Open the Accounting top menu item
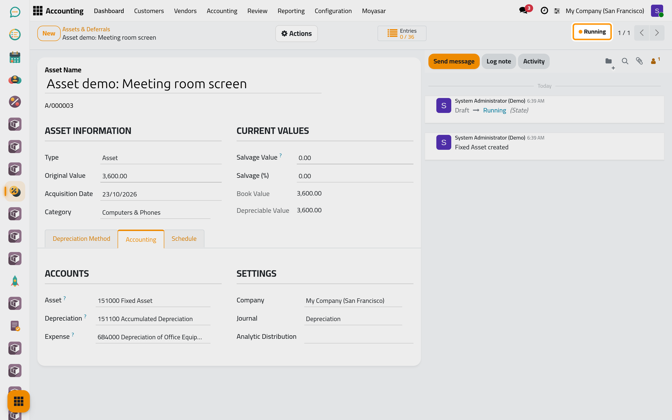The width and height of the screenshot is (672, 420). click(x=222, y=11)
